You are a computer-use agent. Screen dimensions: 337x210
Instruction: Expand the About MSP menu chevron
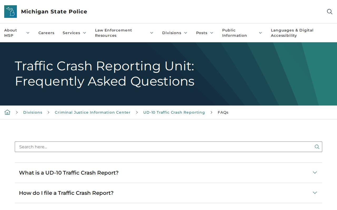28,33
